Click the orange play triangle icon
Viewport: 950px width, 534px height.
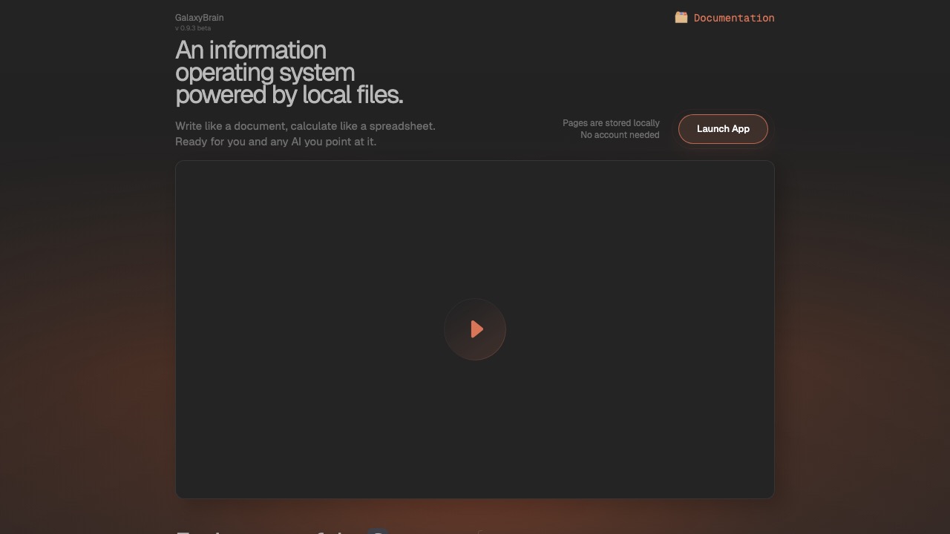(x=476, y=329)
